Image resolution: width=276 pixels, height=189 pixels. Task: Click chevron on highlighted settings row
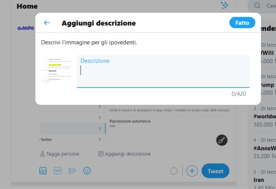[100, 129]
